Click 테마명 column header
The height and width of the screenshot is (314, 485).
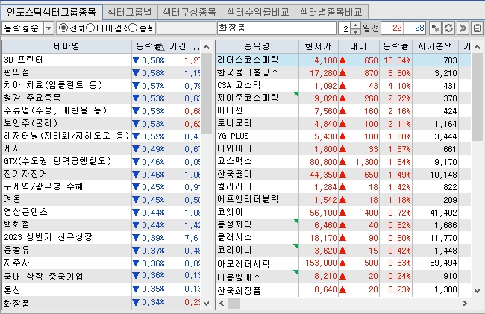click(x=67, y=47)
